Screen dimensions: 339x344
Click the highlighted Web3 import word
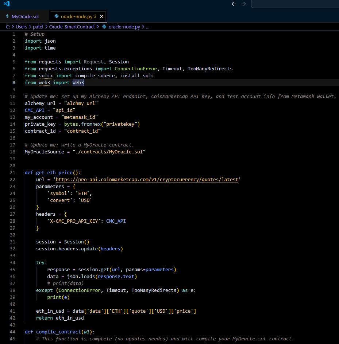coord(78,82)
